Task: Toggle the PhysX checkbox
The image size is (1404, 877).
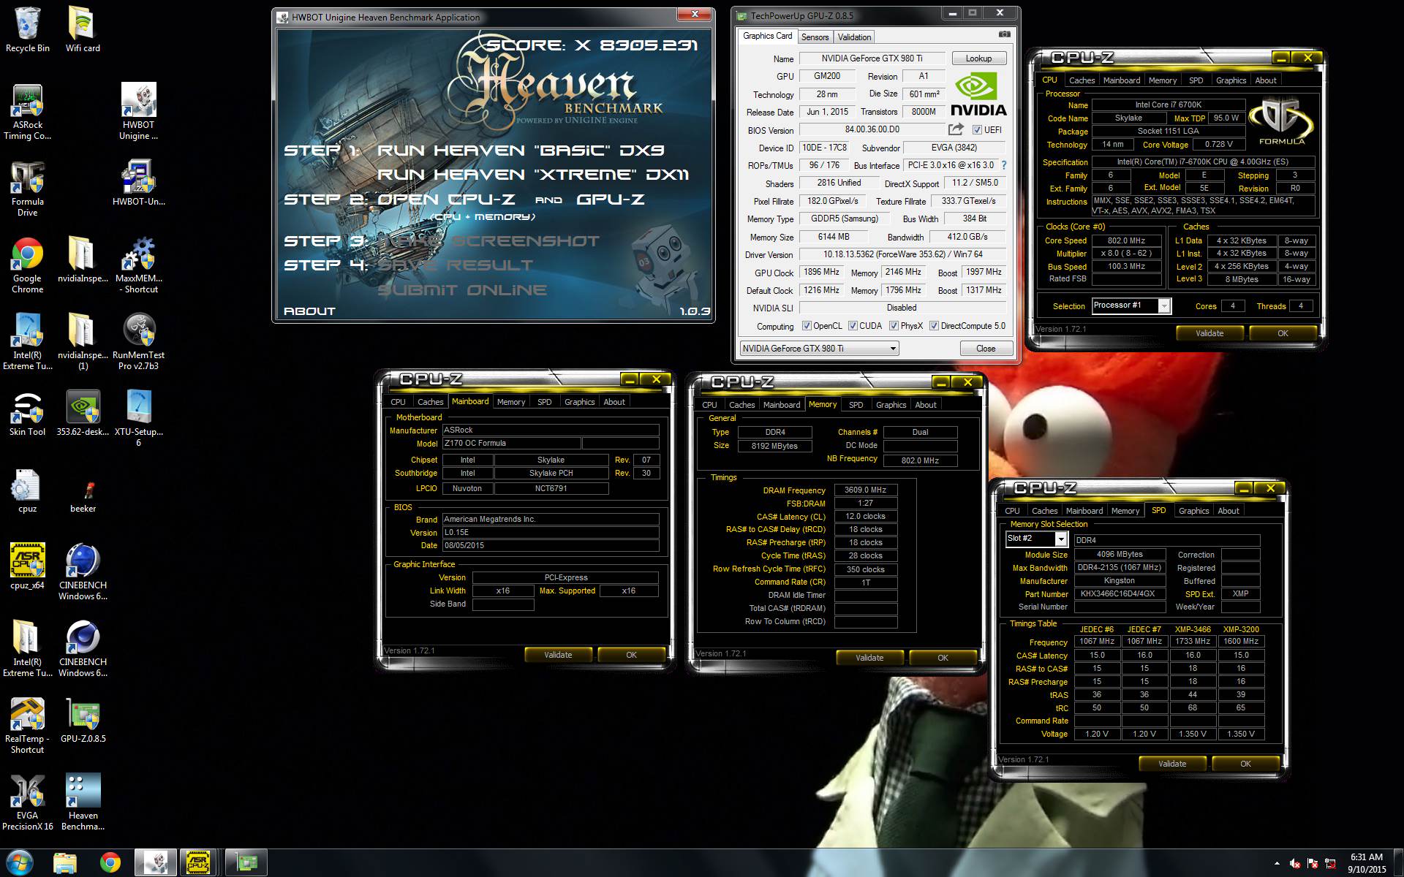Action: tap(894, 326)
